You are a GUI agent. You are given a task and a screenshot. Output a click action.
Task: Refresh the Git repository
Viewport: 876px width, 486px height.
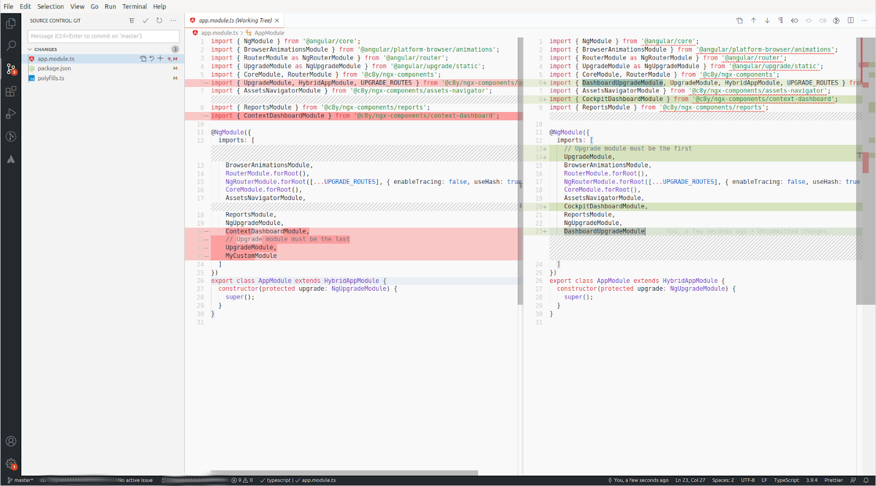coord(159,20)
